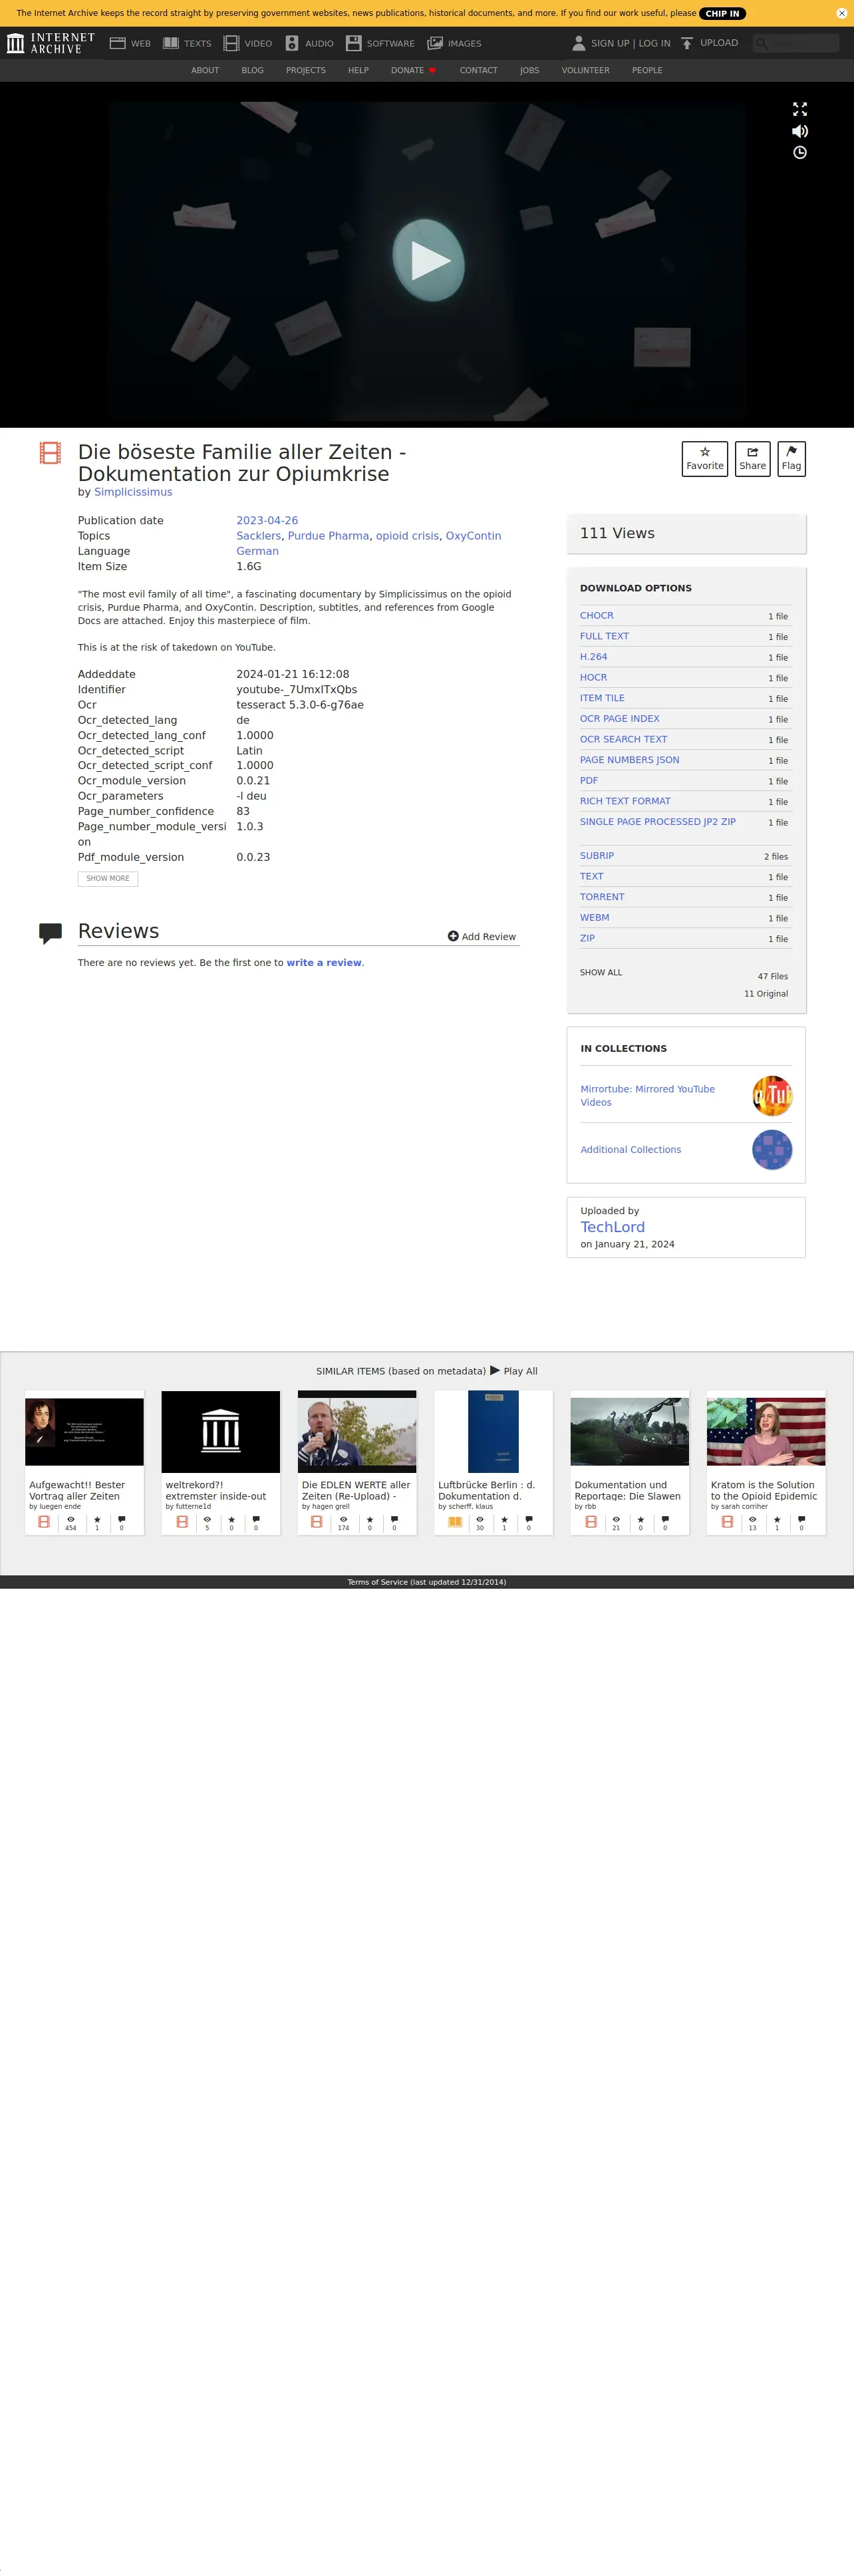Play the video with the center play button
The width and height of the screenshot is (854, 2576).
pyautogui.click(x=428, y=260)
